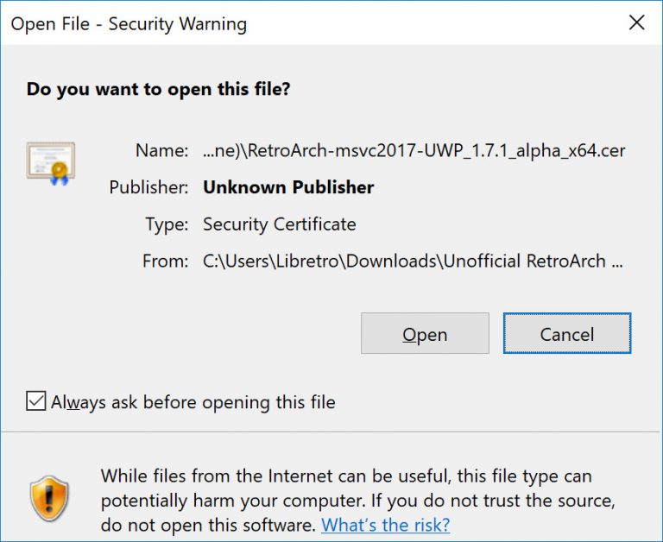663x542 pixels.
Task: Open the "What's the risk?" link
Action: (385, 525)
